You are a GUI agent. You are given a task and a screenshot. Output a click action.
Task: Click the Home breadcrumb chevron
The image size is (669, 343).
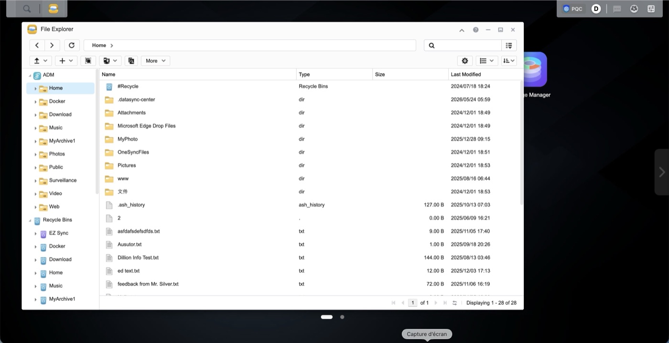pyautogui.click(x=112, y=45)
